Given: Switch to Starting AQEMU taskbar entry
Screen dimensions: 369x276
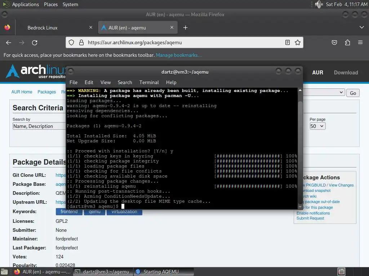Looking at the screenshot, I should coord(164,272).
